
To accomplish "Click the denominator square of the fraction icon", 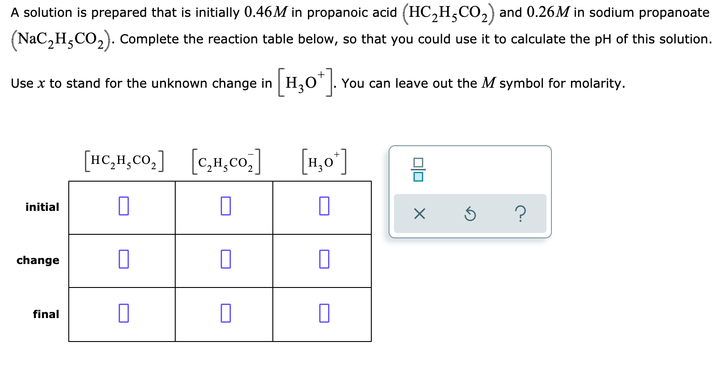I will tap(417, 177).
